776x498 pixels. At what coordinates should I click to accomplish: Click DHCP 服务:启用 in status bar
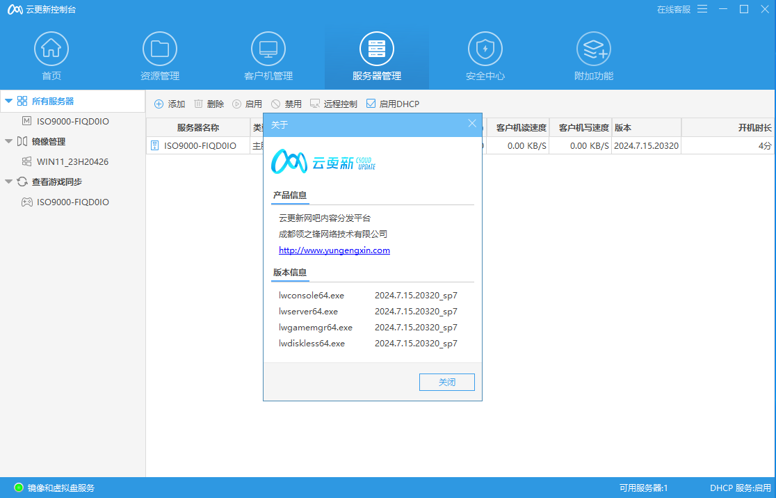click(x=741, y=488)
